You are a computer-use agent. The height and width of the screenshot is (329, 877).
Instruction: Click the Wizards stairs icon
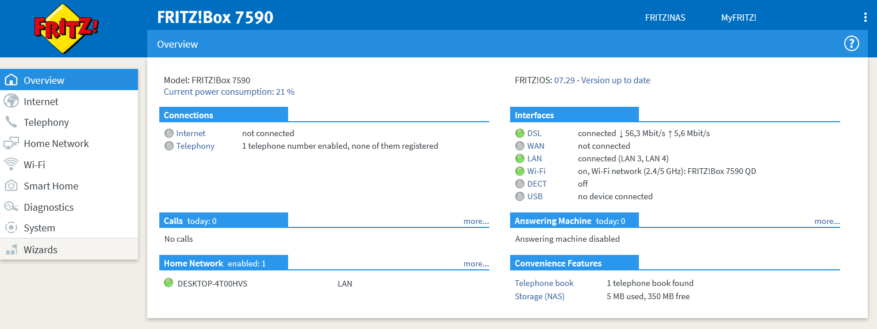11,250
